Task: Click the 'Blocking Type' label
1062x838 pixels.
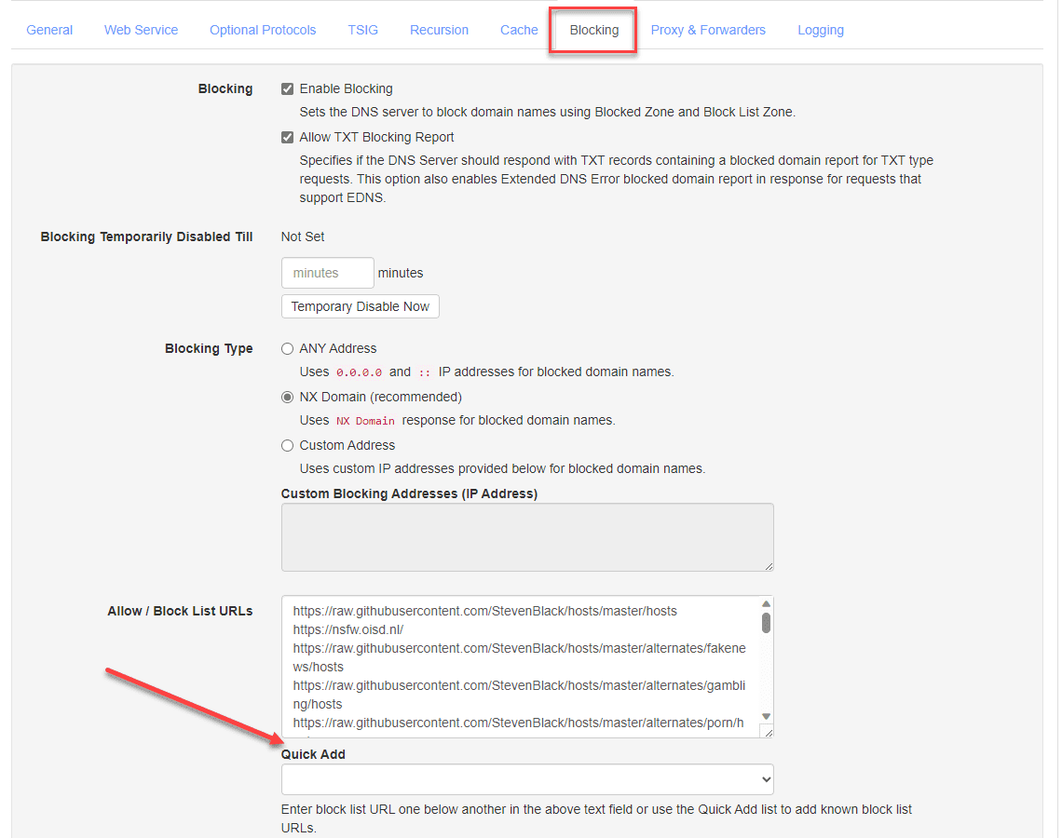Action: (x=209, y=348)
